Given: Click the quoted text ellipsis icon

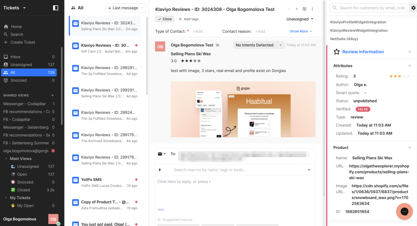Looking at the screenshot, I should click(x=161, y=210).
